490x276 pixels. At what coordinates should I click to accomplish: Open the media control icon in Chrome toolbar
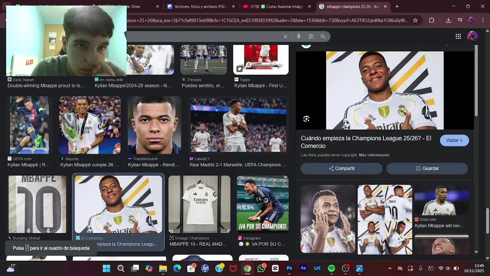pyautogui.click(x=460, y=20)
